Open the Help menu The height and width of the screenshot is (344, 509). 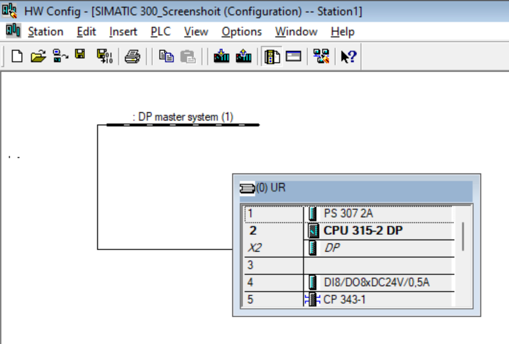click(x=342, y=31)
